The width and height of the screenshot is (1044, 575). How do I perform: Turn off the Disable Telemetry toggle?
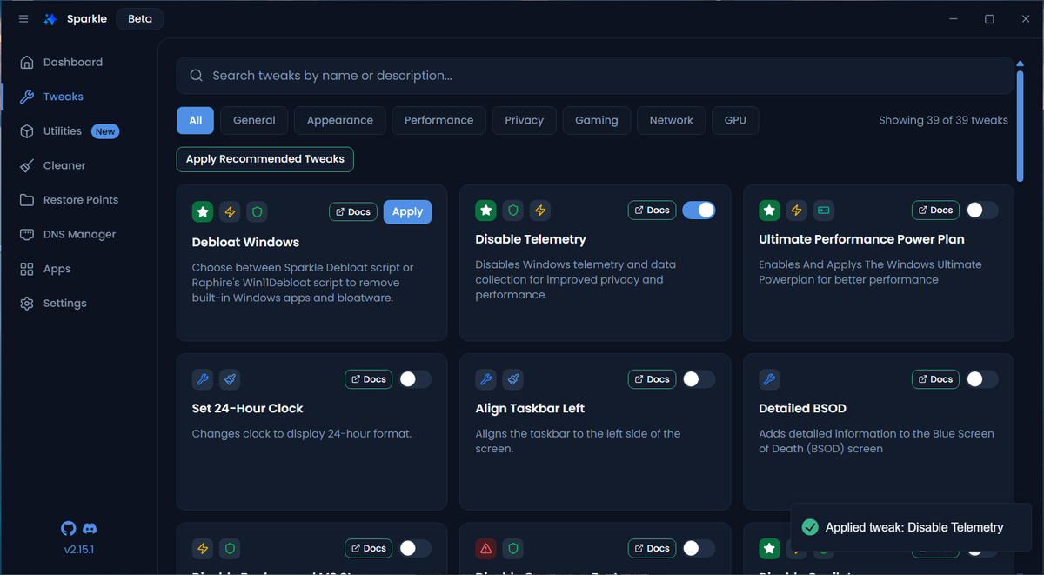coord(699,210)
